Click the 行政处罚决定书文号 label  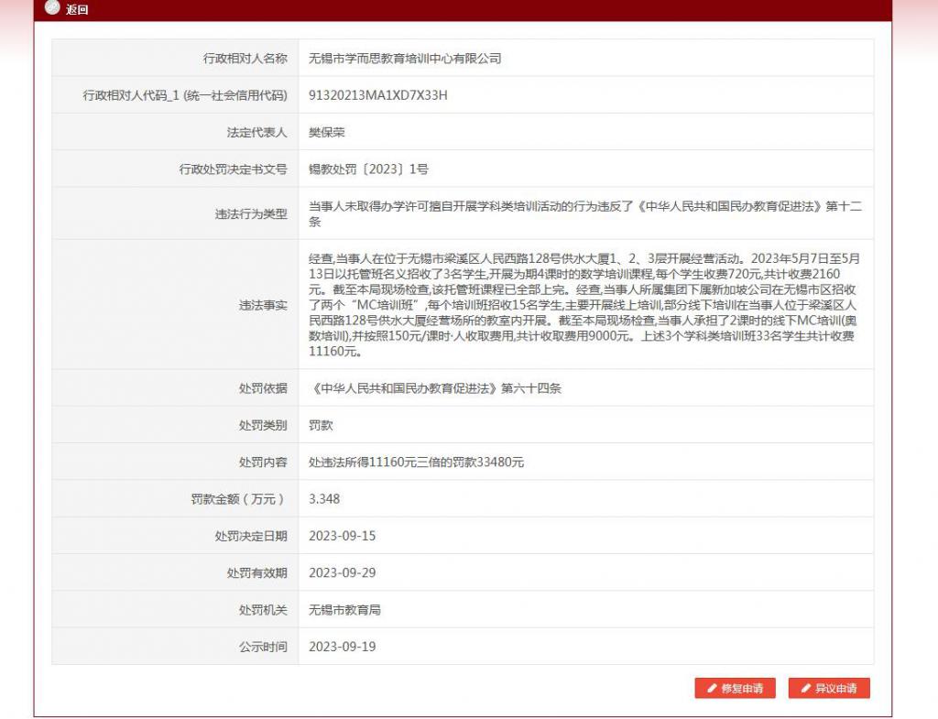234,169
